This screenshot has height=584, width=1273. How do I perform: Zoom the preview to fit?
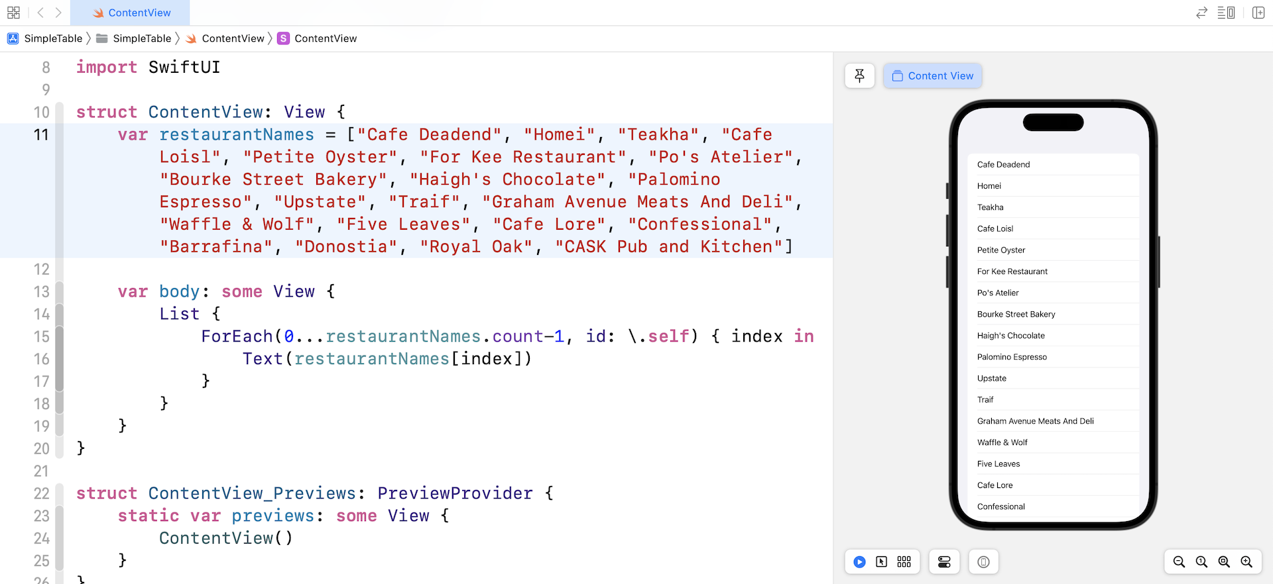(1224, 562)
